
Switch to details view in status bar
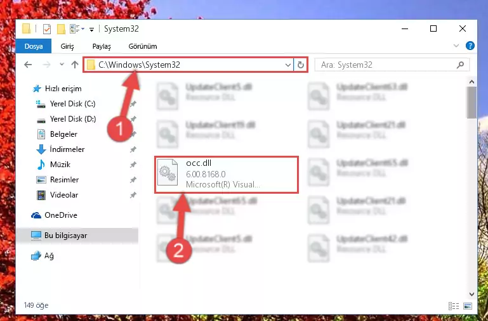454,306
